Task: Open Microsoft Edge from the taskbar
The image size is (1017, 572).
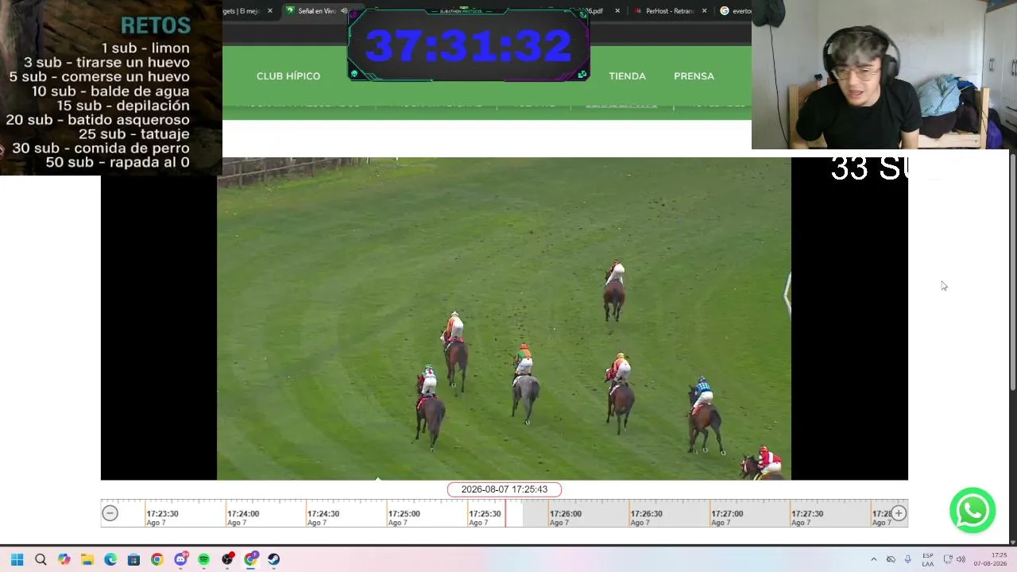Action: 110,559
